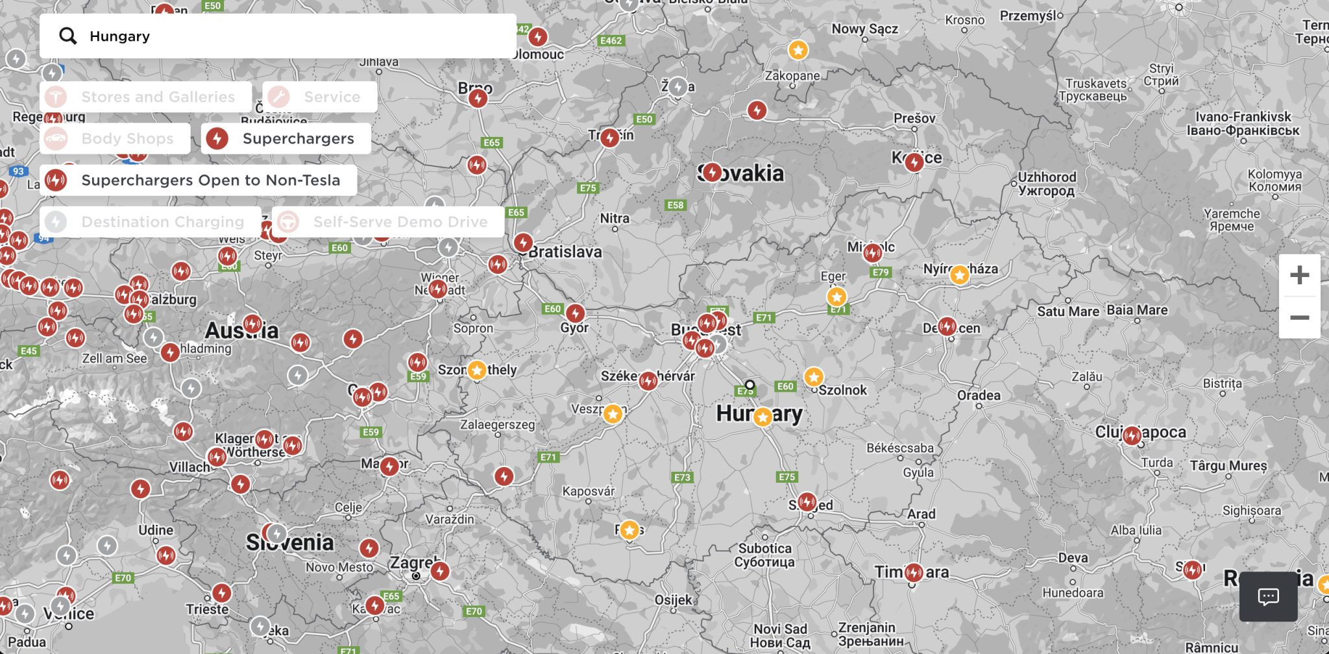
Task: Select the Supercharger pin at Debrecen
Action: coord(947,326)
